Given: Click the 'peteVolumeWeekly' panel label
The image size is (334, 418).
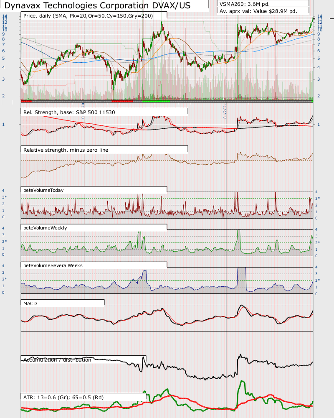Looking at the screenshot, I should (x=45, y=228).
